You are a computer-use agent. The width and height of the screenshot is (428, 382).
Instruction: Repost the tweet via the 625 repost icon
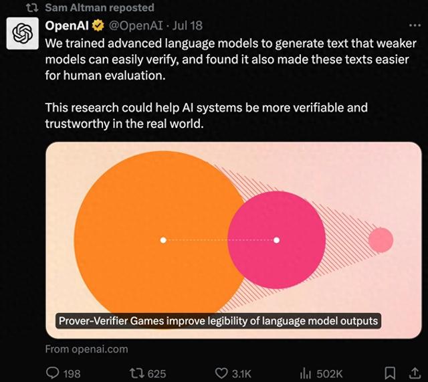tap(136, 373)
